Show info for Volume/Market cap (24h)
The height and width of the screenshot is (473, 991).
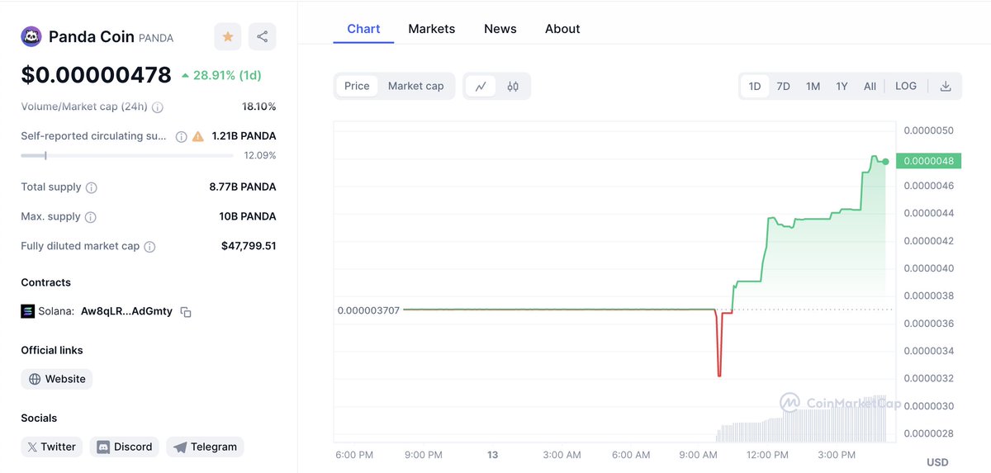click(x=158, y=107)
